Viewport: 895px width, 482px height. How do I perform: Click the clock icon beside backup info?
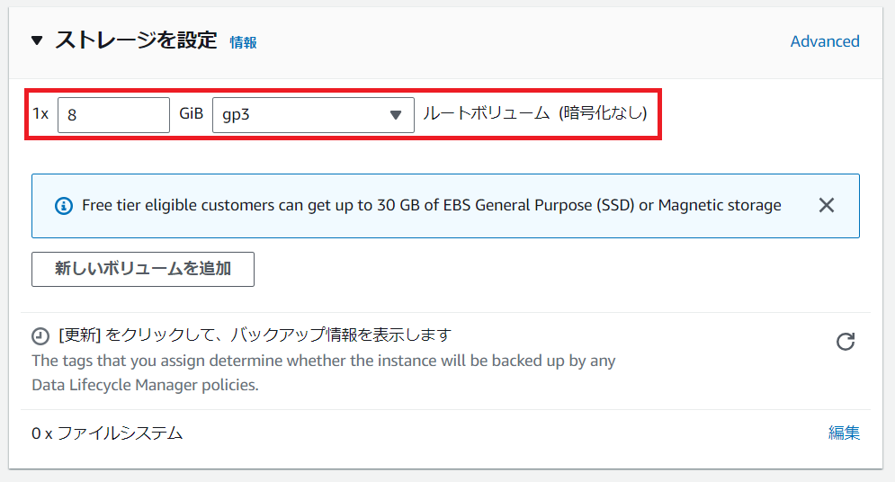click(40, 336)
